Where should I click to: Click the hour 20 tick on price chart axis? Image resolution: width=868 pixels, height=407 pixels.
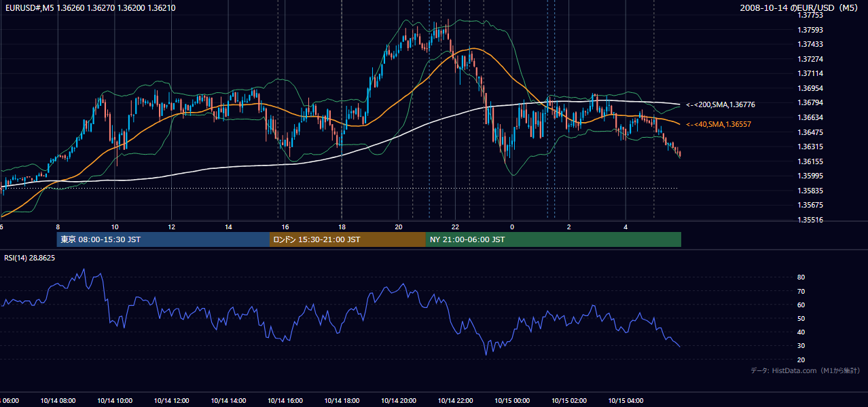click(x=399, y=227)
